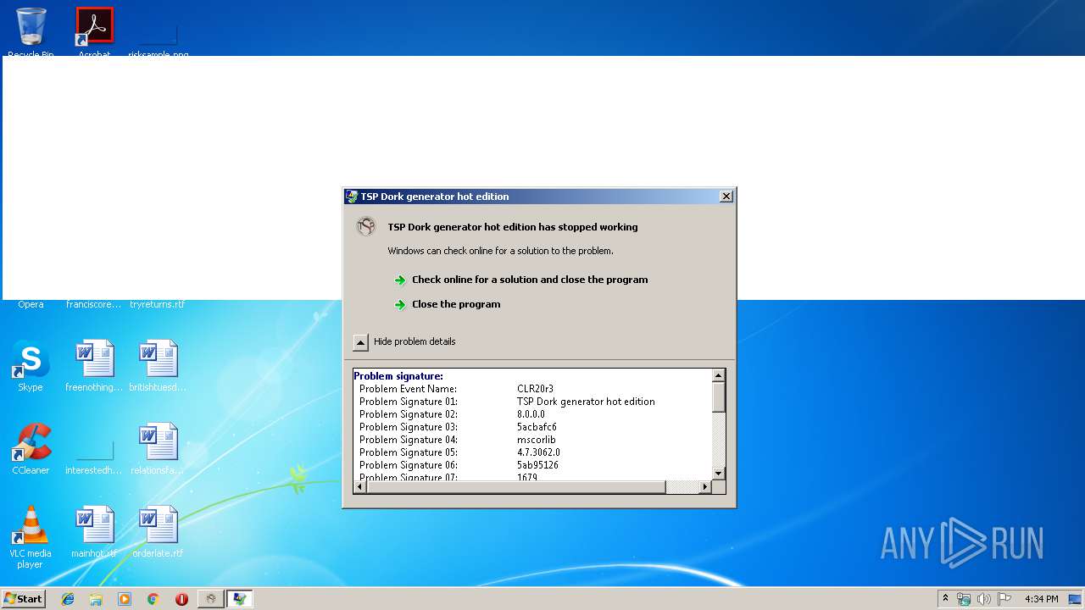Choose Close the program option
The width and height of the screenshot is (1085, 610).
click(x=456, y=304)
